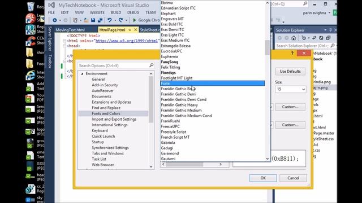Click the Solution Explorer Refresh icon

pos(321,38)
